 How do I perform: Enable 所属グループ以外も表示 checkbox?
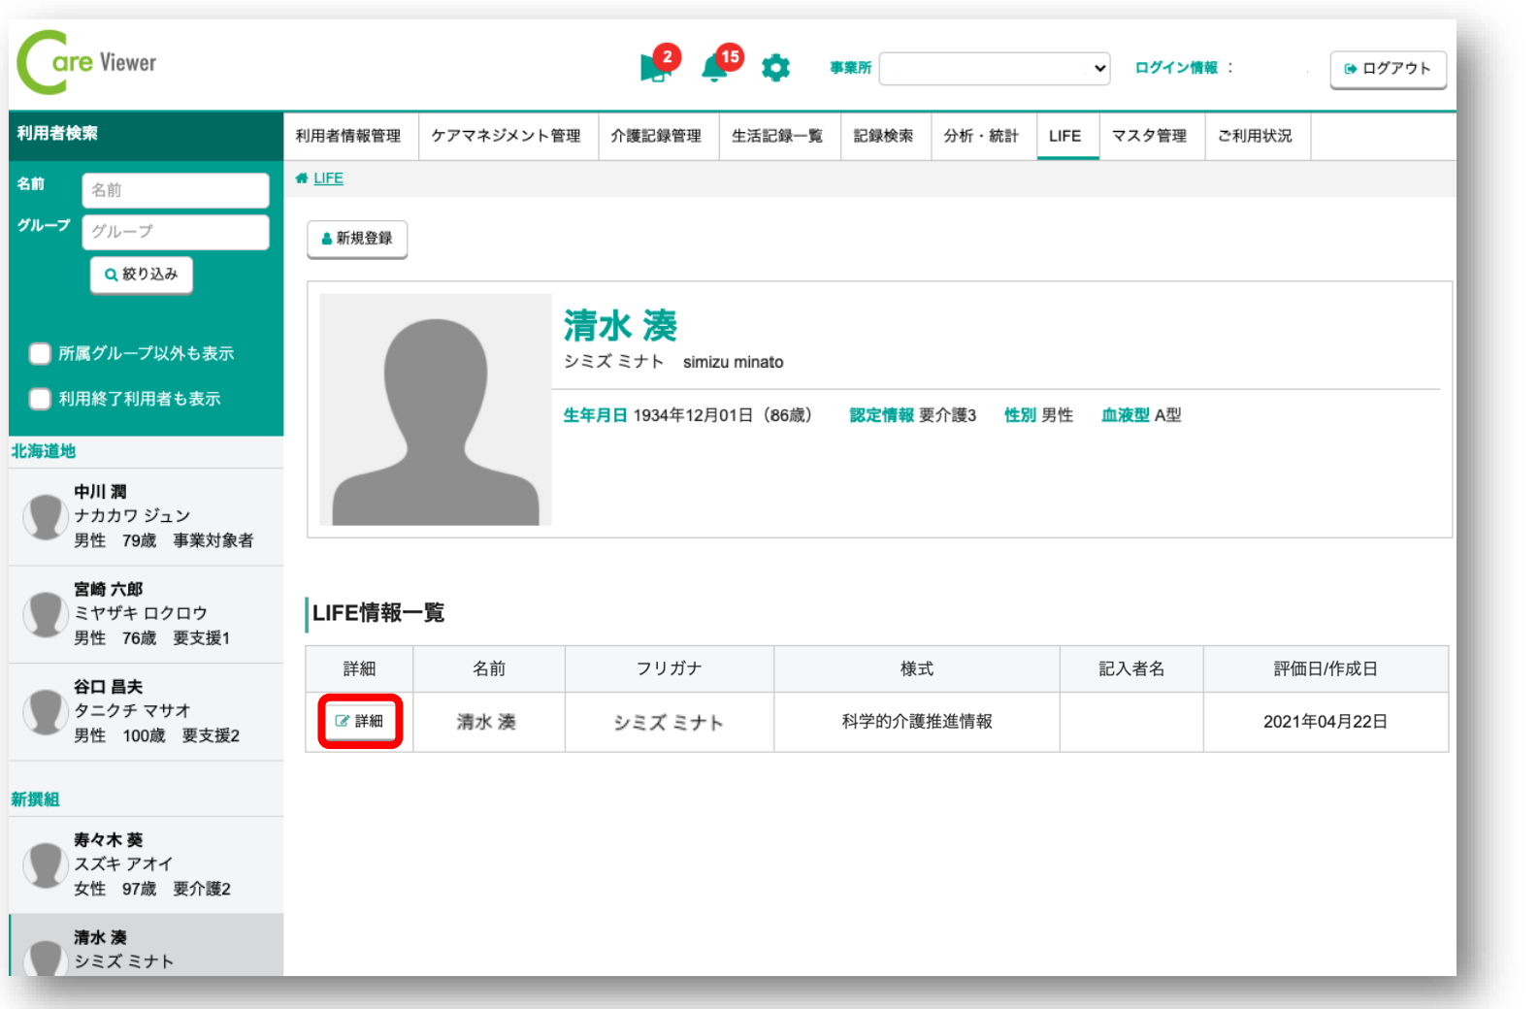(40, 353)
